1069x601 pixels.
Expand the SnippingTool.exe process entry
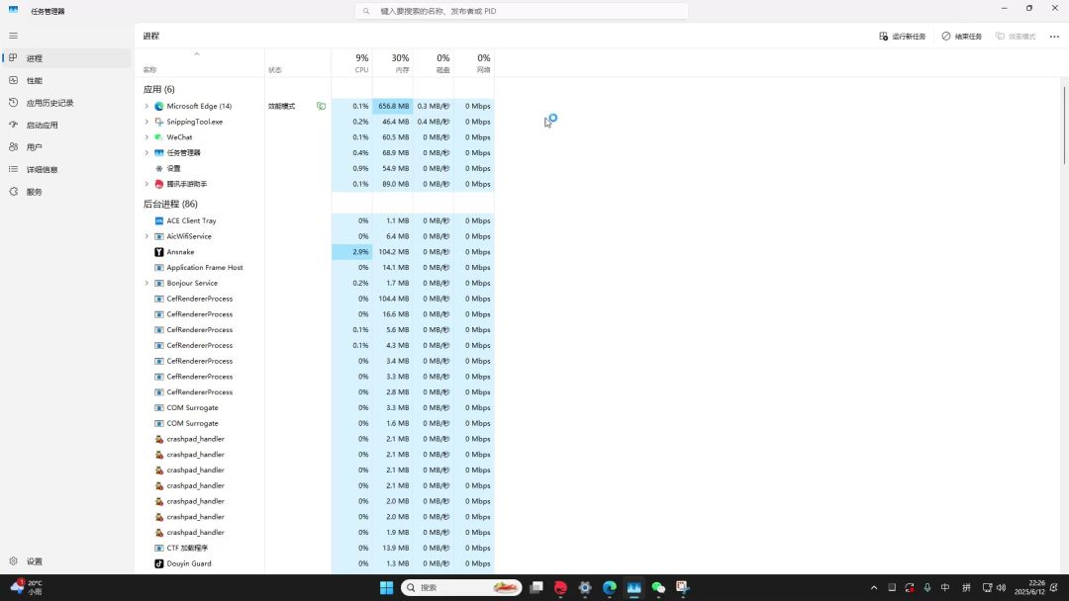point(146,122)
